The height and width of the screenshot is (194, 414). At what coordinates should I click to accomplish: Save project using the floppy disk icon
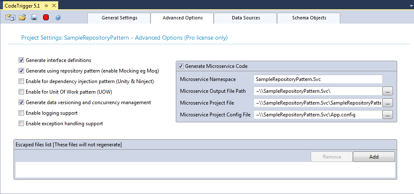pyautogui.click(x=34, y=18)
